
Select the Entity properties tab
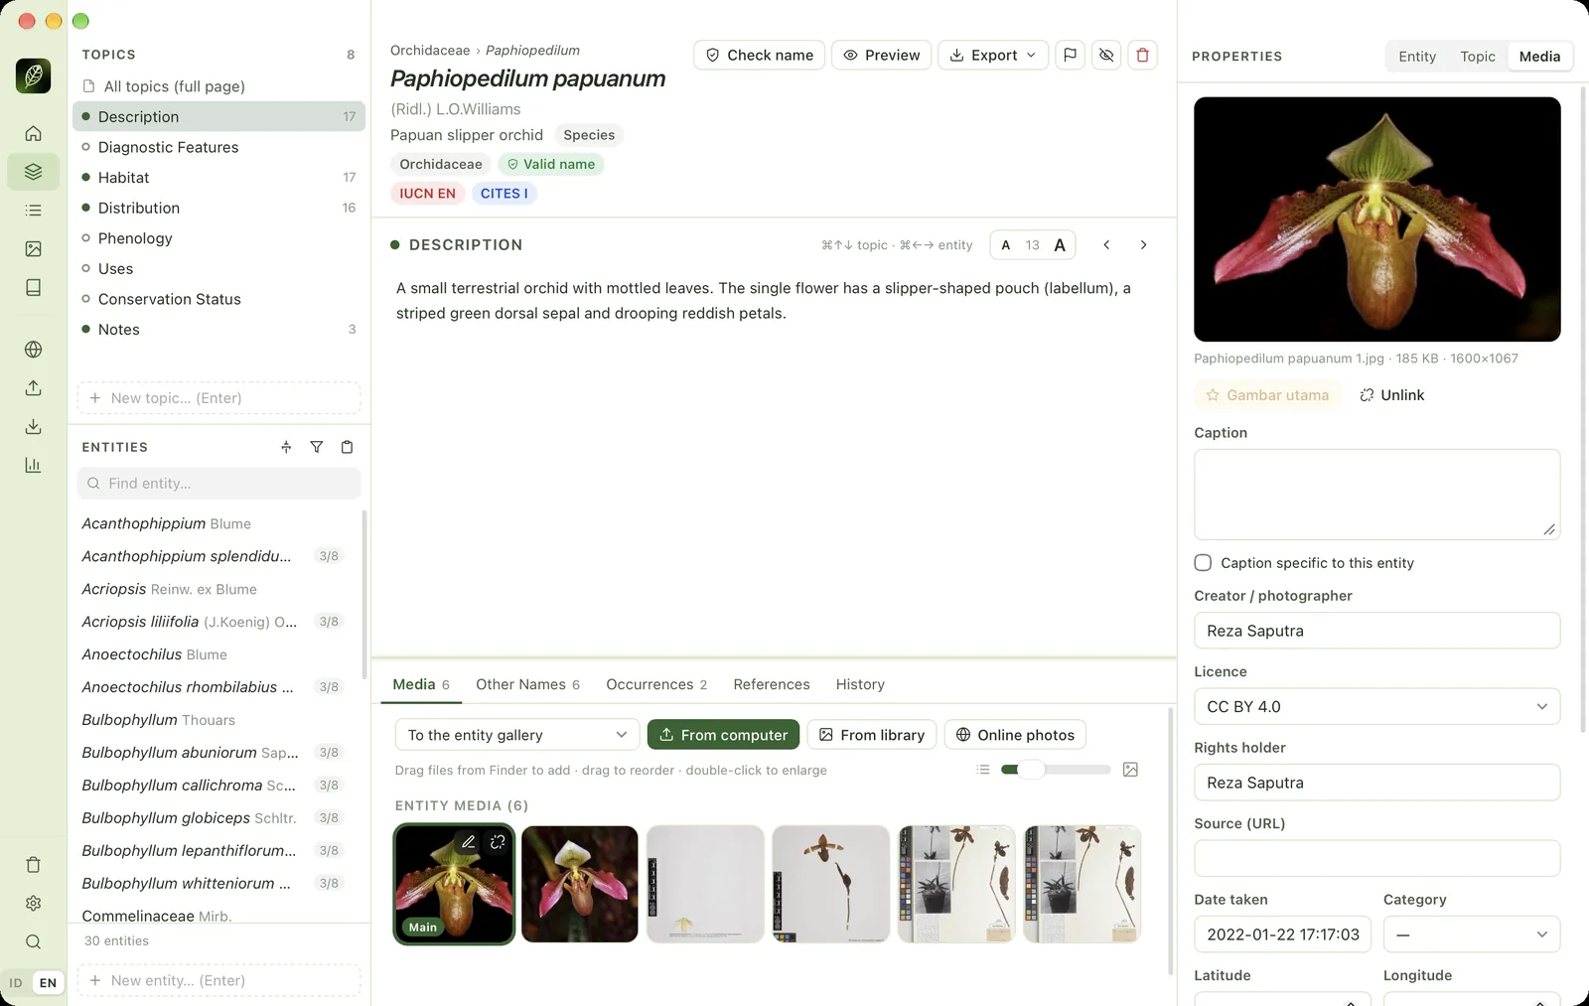point(1417,57)
